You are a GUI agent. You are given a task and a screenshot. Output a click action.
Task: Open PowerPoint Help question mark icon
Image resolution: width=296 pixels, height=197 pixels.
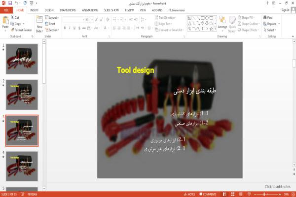click(267, 3)
